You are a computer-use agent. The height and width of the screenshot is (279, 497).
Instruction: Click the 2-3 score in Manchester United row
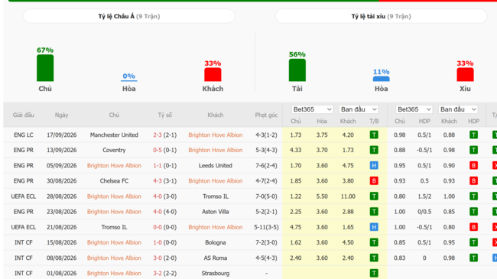click(x=158, y=135)
